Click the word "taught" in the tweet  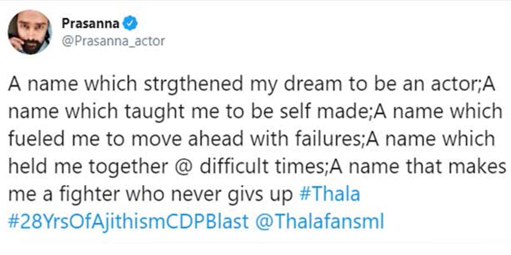tap(154, 112)
